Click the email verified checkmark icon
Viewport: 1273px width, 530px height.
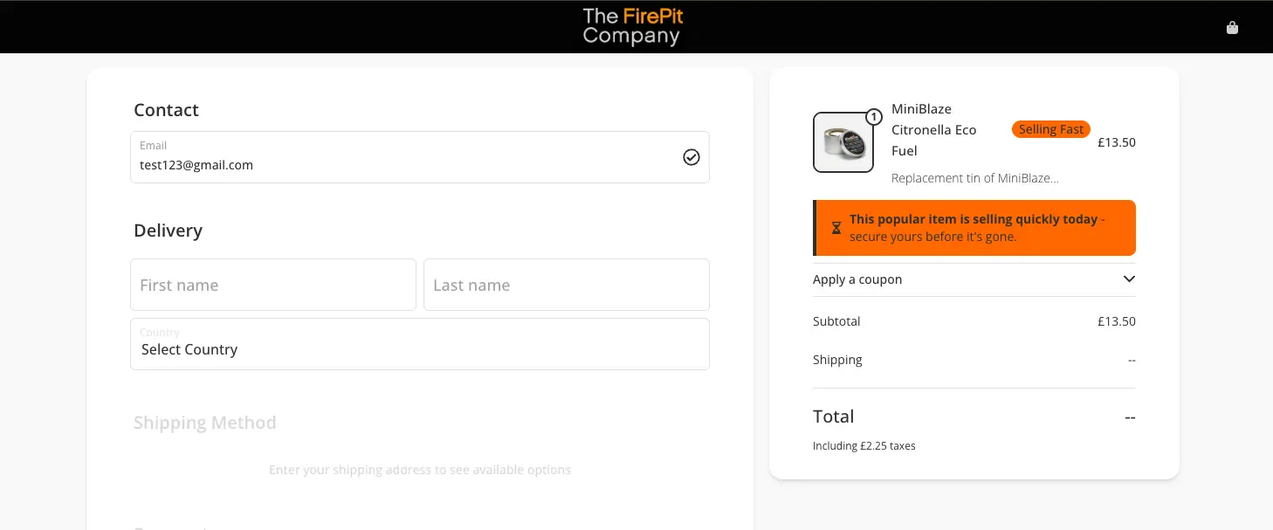692,157
